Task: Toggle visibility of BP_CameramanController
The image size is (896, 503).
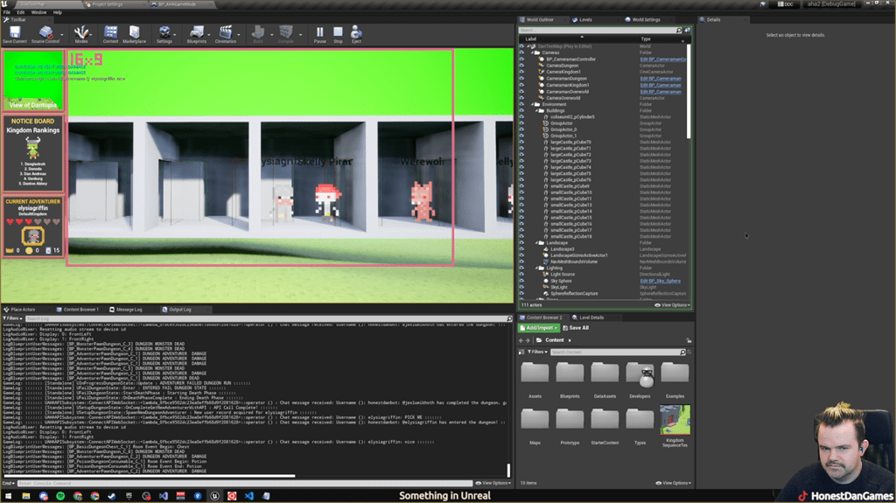Action: [521, 59]
